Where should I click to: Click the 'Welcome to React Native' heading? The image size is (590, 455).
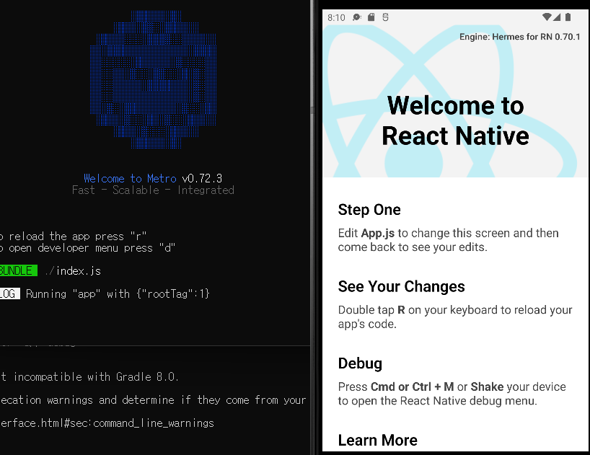[x=455, y=120]
